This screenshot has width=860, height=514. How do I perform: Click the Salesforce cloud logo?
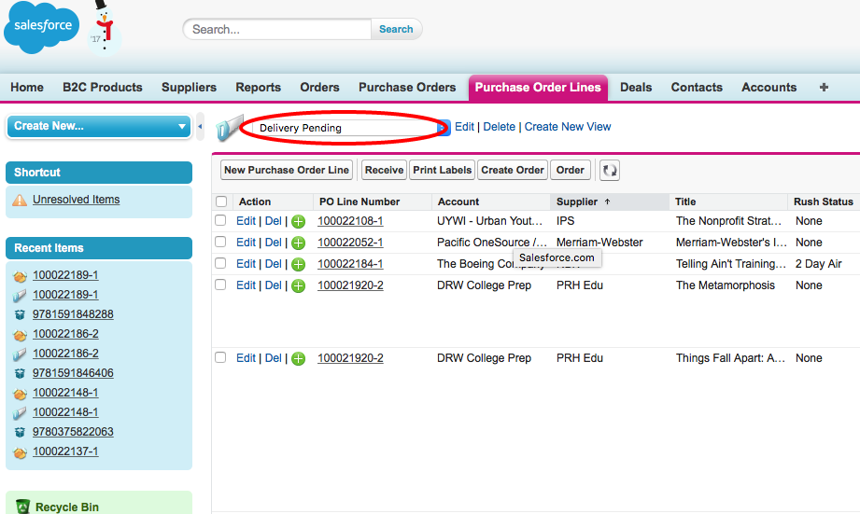[41, 27]
